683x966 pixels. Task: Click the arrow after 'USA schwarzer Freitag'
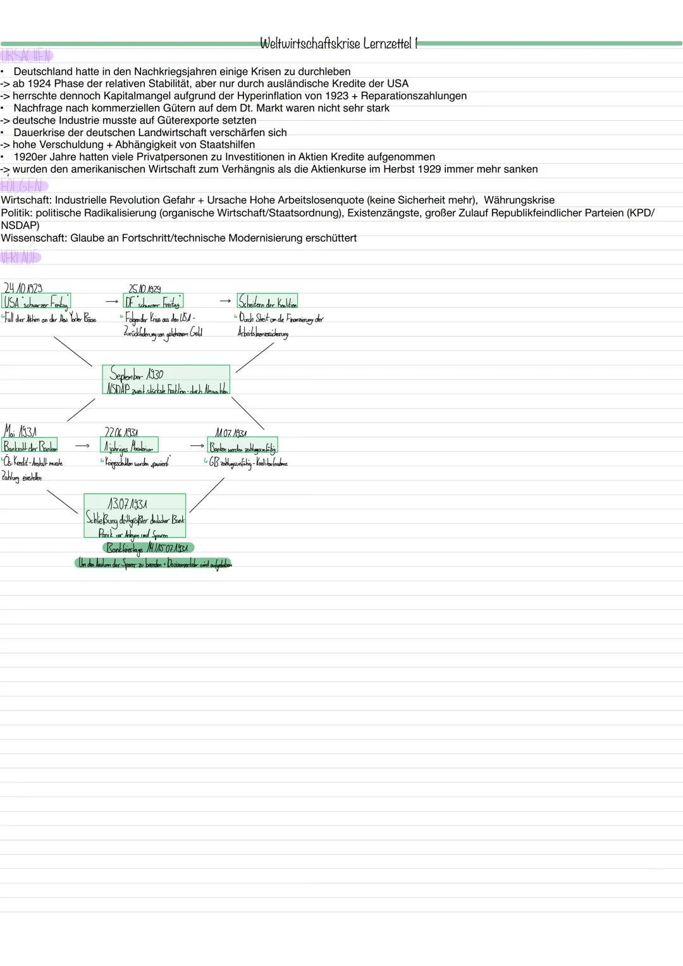[113, 302]
